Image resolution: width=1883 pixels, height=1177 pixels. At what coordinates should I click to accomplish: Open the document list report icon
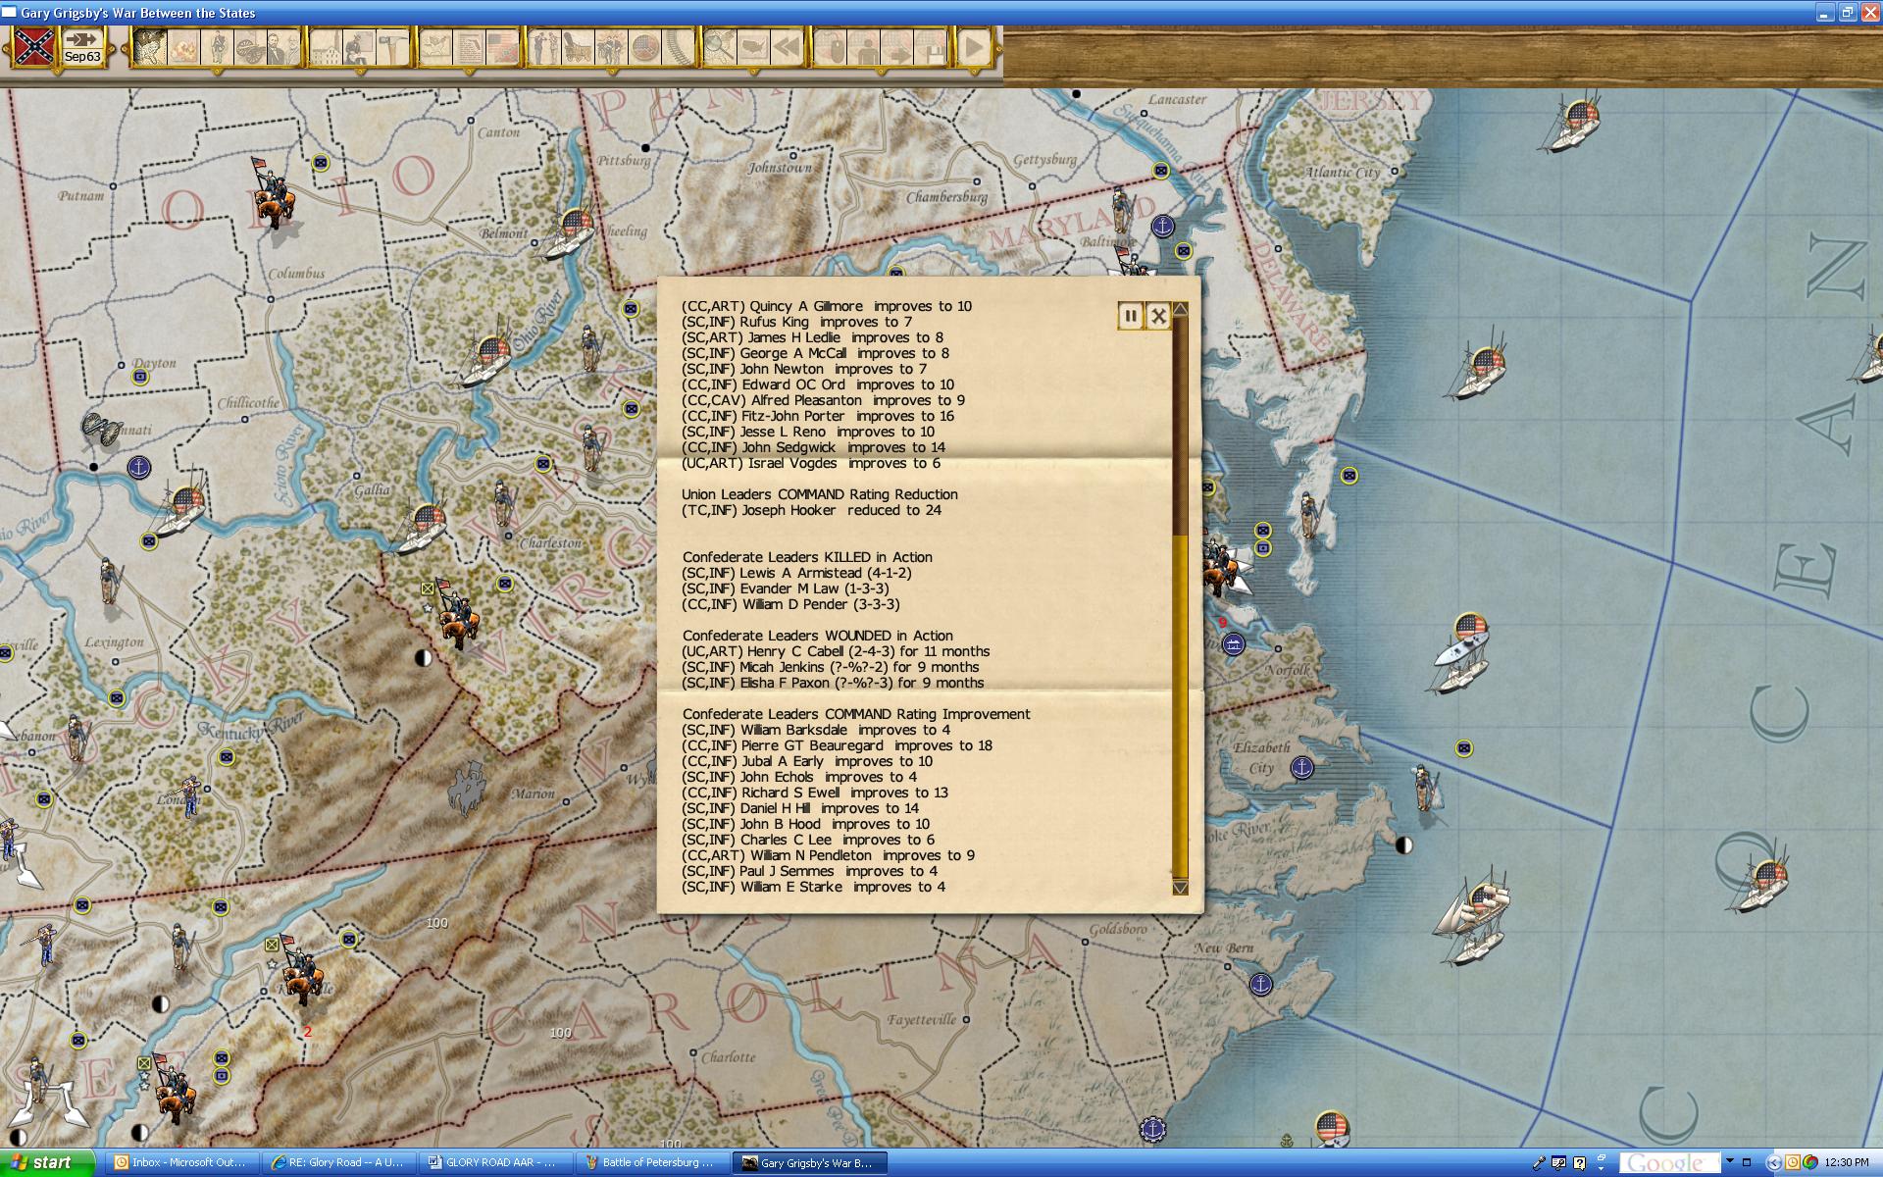(x=469, y=47)
